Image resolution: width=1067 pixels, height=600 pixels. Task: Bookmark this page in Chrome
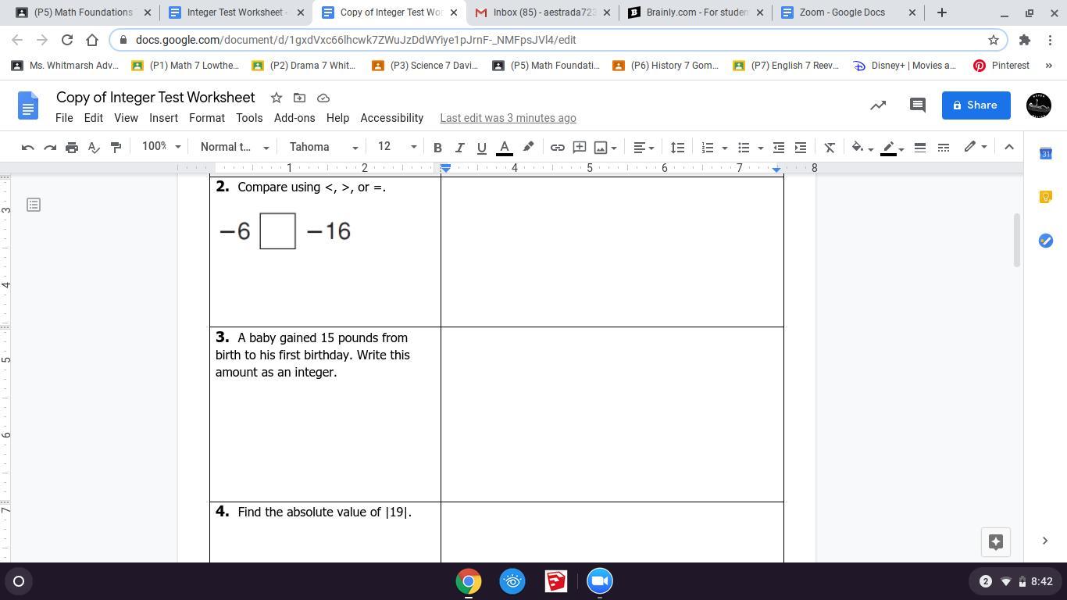[x=994, y=40]
